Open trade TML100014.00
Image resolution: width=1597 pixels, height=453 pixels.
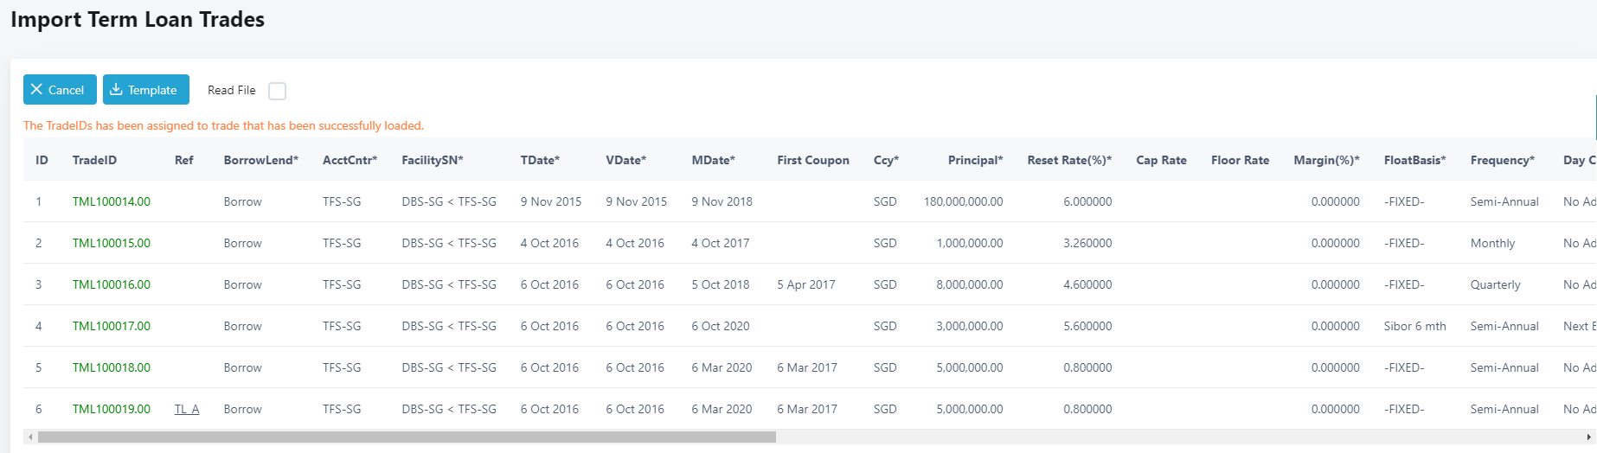(111, 201)
